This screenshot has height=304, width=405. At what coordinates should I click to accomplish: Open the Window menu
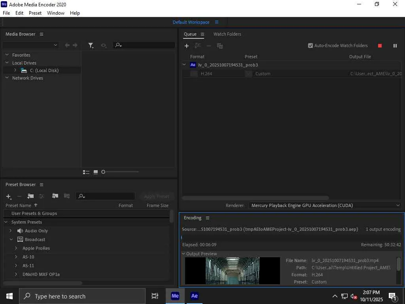click(56, 13)
